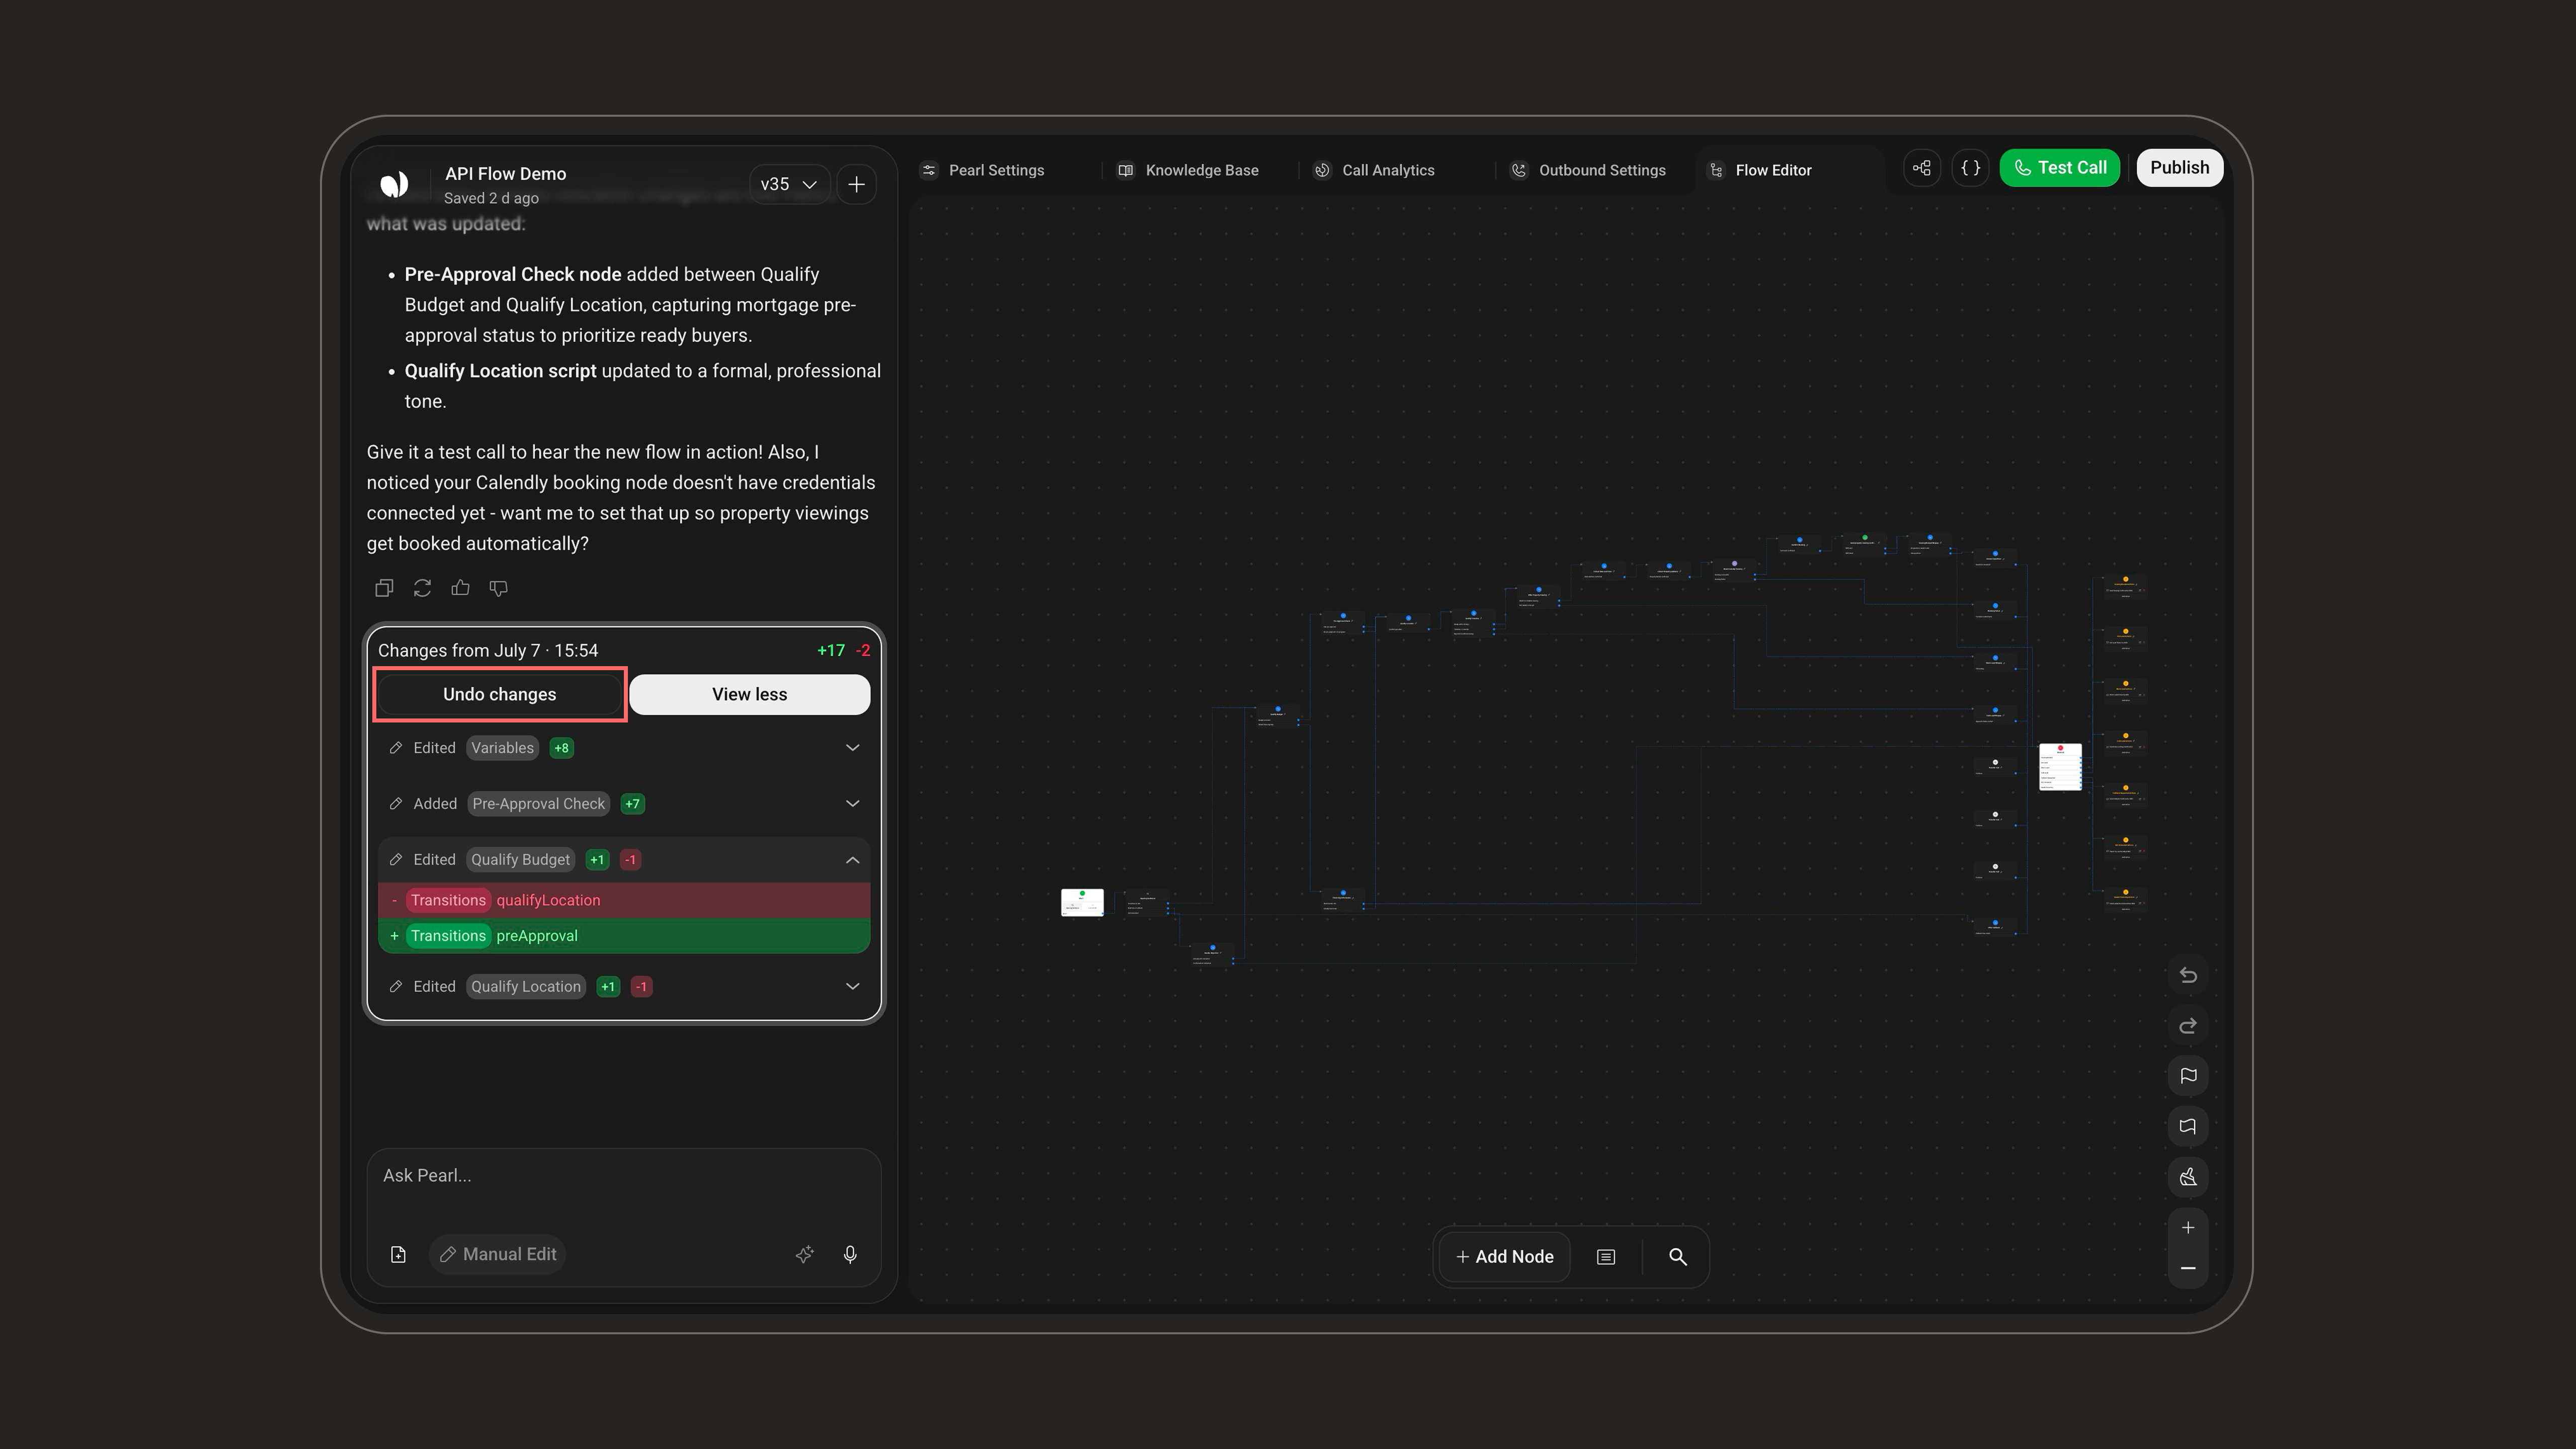2576x1449 pixels.
Task: Click the View less button
Action: click(750, 695)
